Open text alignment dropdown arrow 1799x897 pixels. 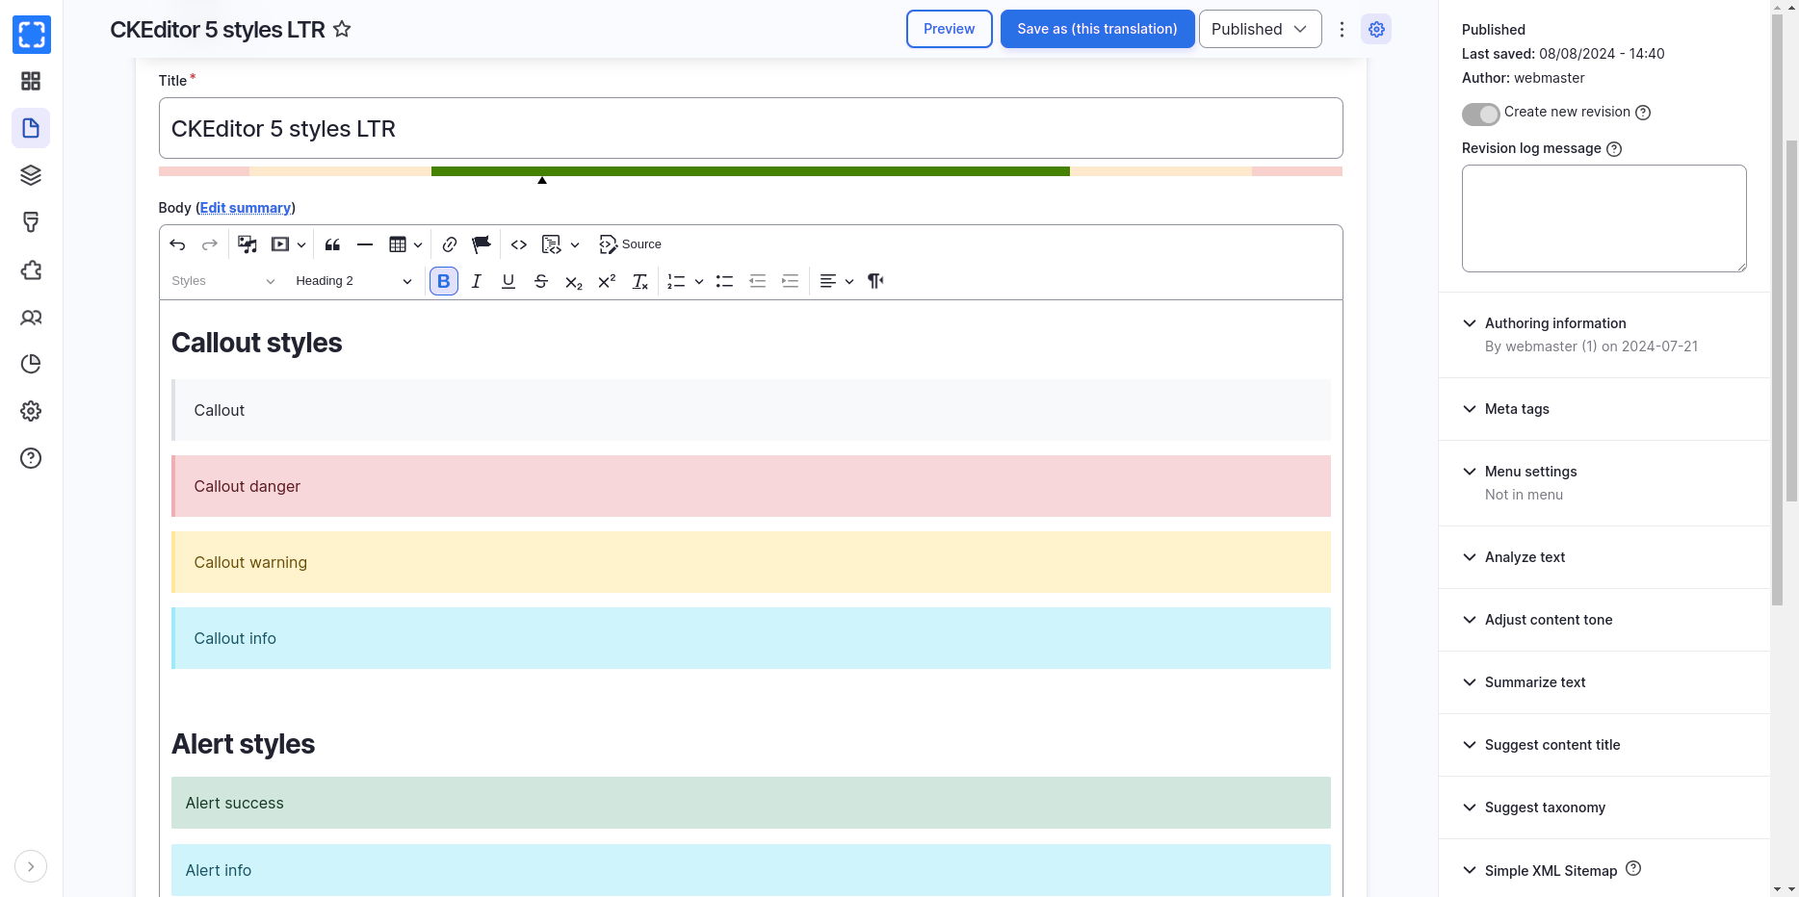pos(849,281)
